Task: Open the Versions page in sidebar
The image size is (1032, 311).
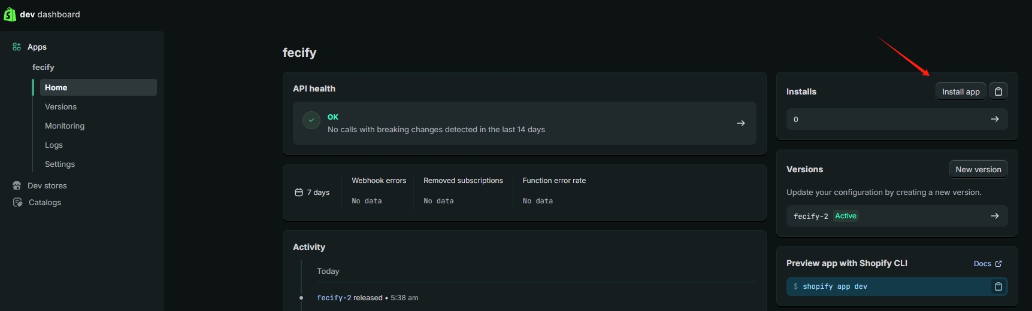Action: pos(60,106)
